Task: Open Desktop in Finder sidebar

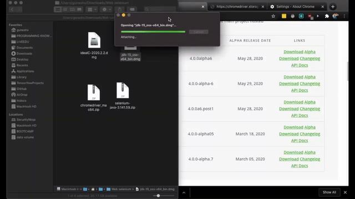Action: pyautogui.click(x=20, y=59)
